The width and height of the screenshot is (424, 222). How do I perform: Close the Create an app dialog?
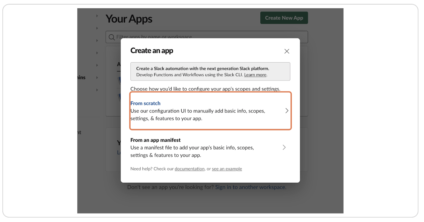pos(287,51)
